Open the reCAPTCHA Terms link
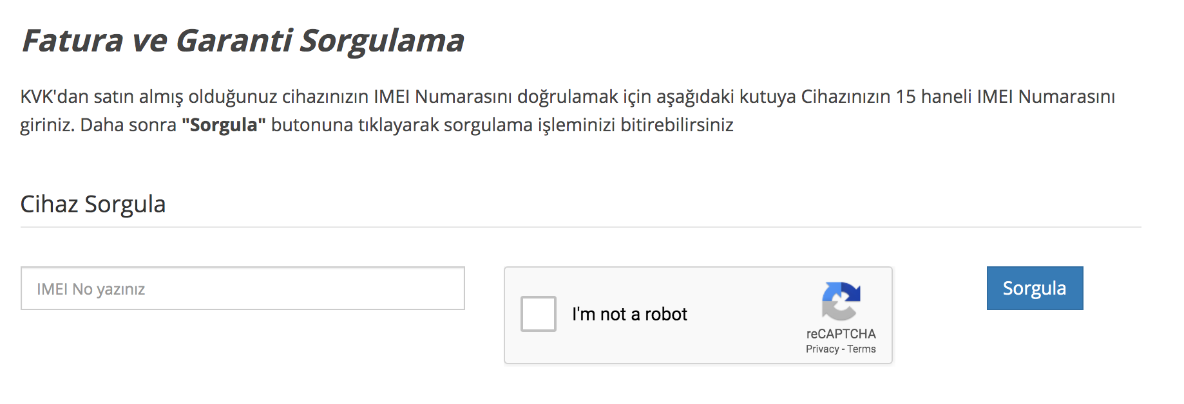 pyautogui.click(x=861, y=349)
